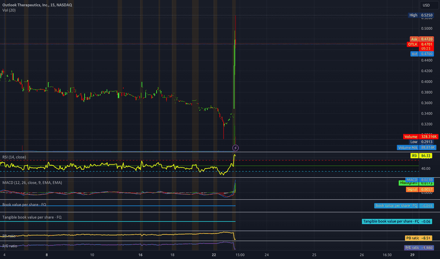Click the High 0.5250 price label
This screenshot has height=259, width=440.
click(x=421, y=15)
